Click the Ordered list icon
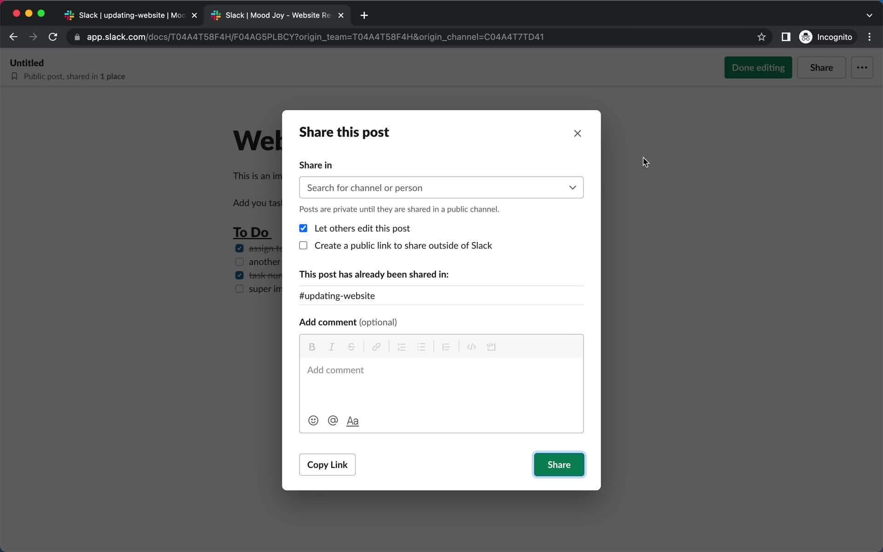 click(401, 346)
